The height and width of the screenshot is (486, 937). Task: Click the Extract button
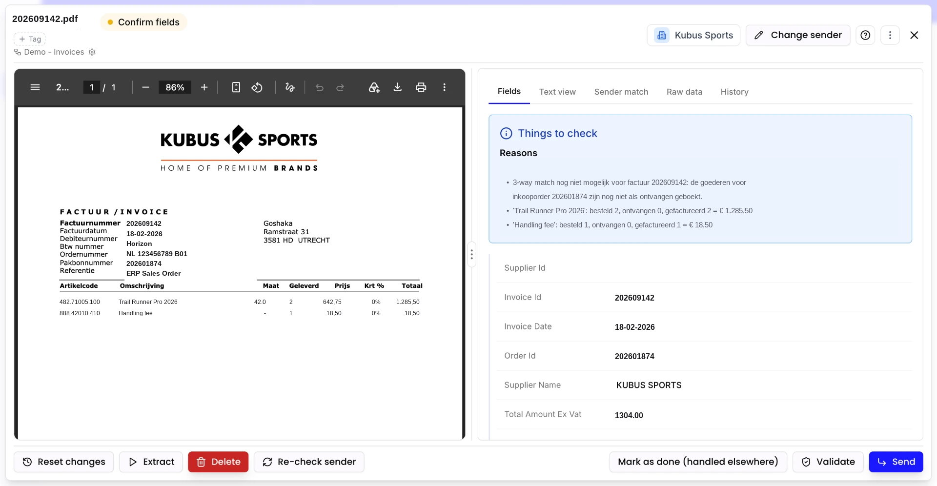tap(151, 462)
